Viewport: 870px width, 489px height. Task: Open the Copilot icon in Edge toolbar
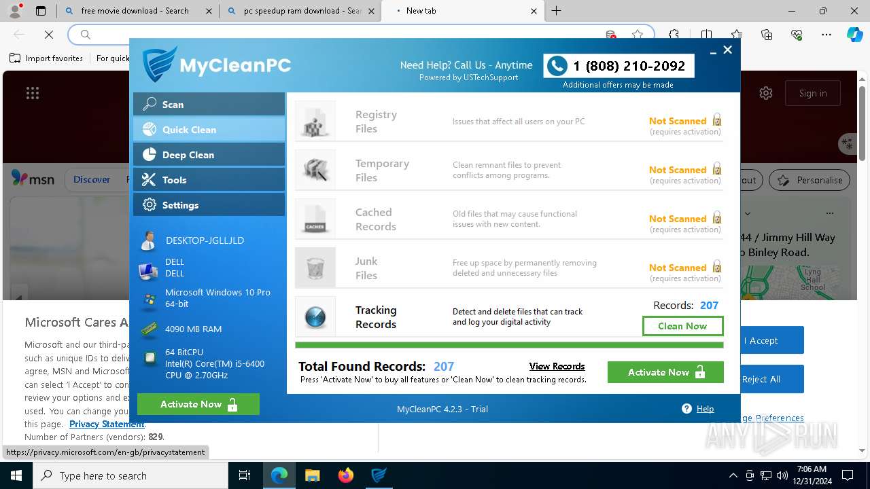click(x=854, y=35)
